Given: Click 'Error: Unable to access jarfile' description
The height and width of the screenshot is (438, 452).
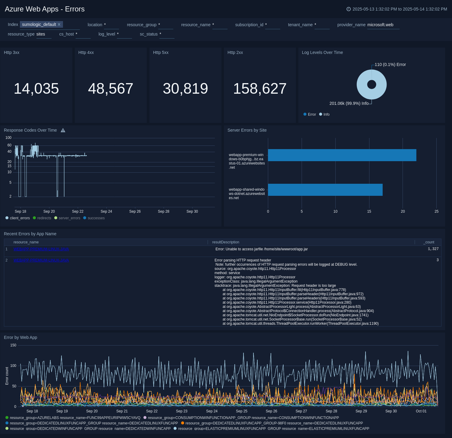Looking at the screenshot, I should pos(262,249).
